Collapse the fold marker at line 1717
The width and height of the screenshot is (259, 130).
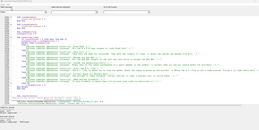tap(11, 83)
